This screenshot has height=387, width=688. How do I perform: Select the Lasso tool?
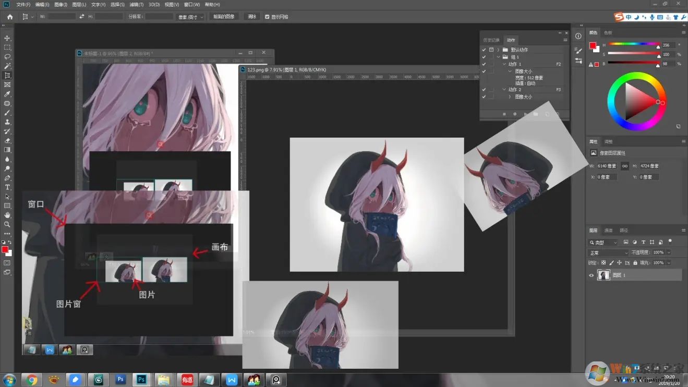pyautogui.click(x=7, y=56)
